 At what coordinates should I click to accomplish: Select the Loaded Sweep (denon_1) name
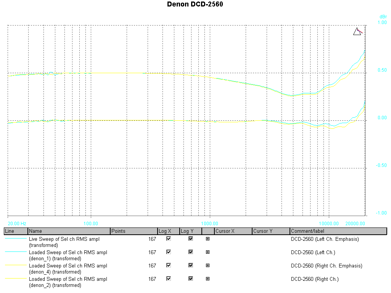[68, 255]
